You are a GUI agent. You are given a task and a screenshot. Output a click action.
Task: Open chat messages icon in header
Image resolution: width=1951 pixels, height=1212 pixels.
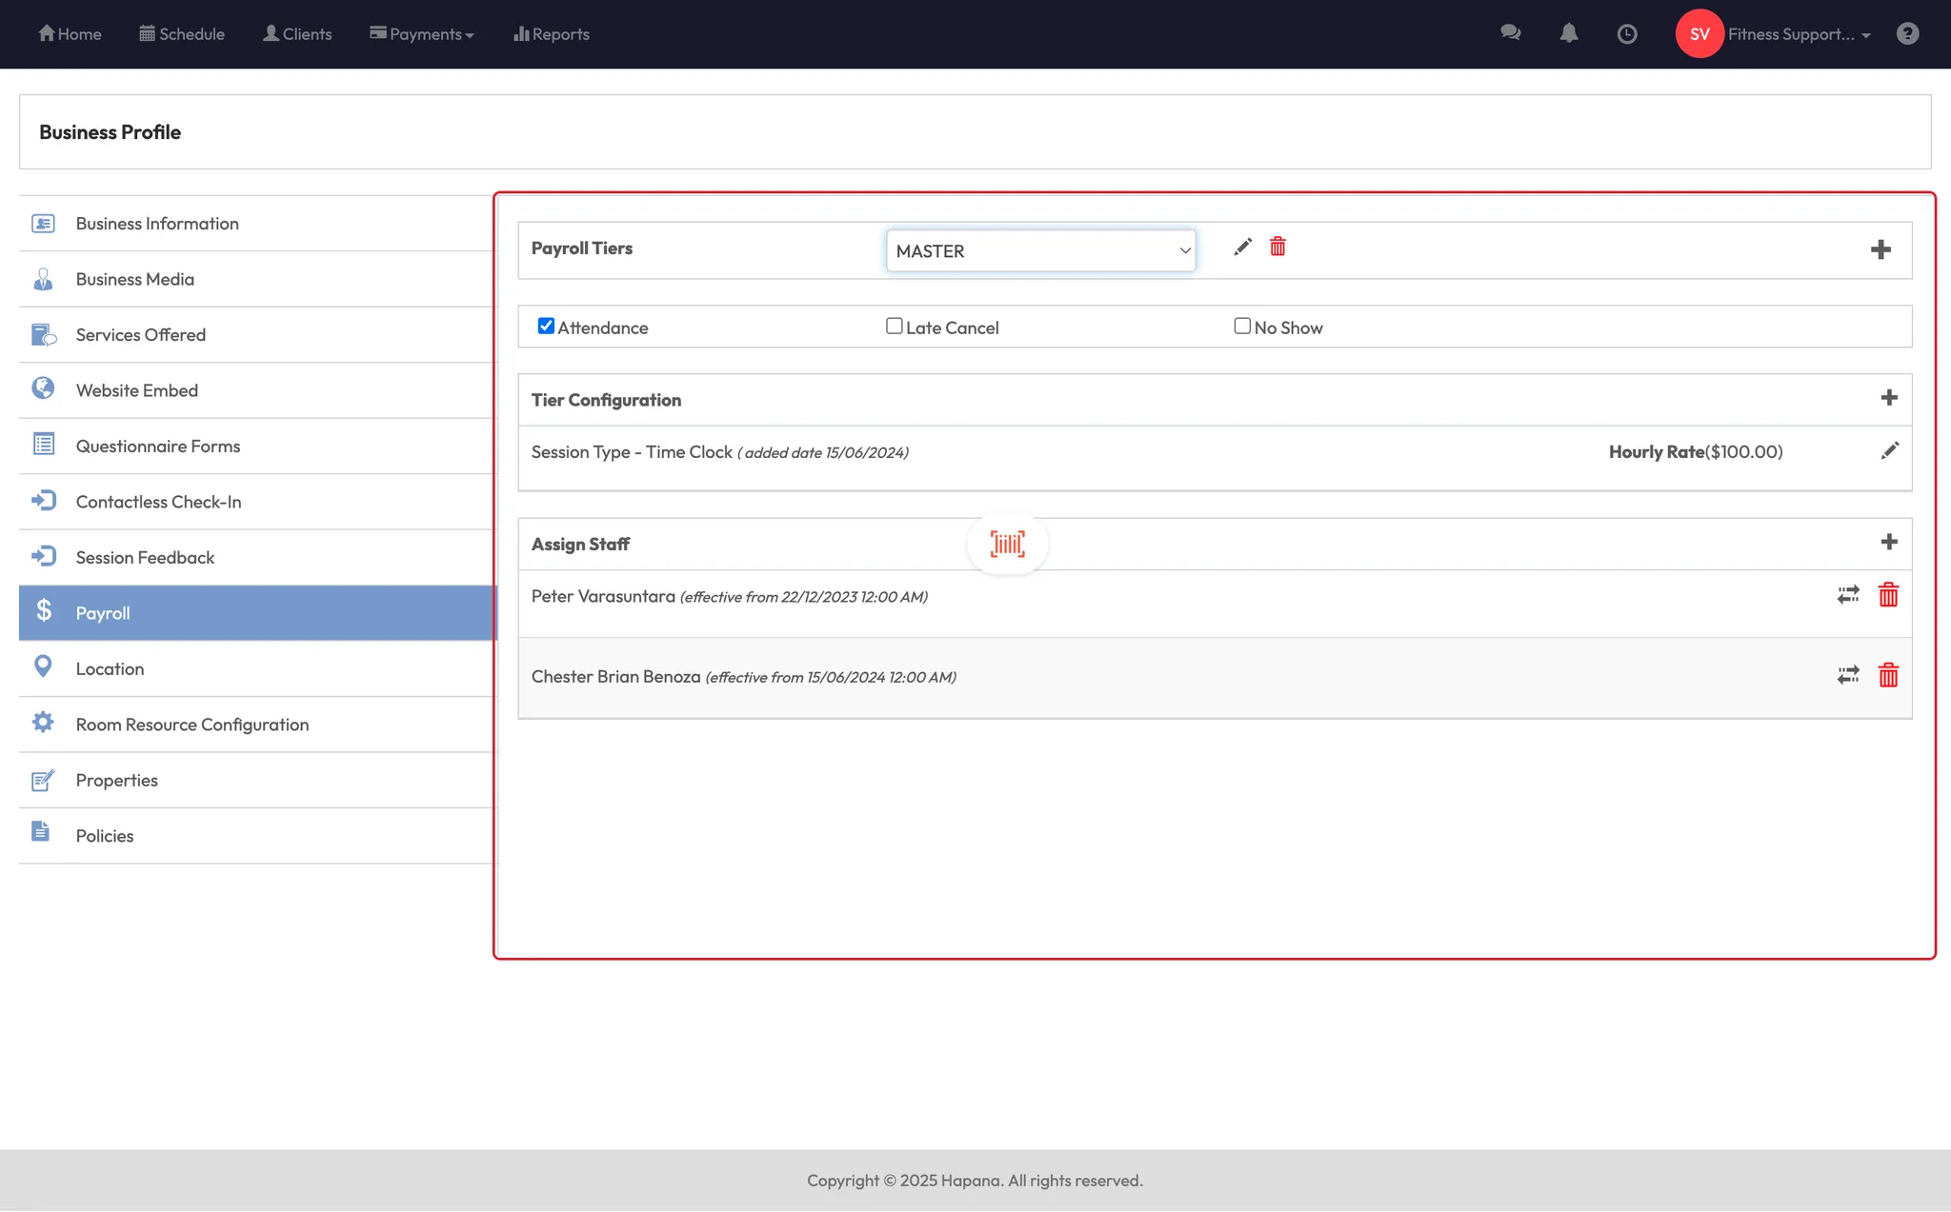tap(1510, 33)
